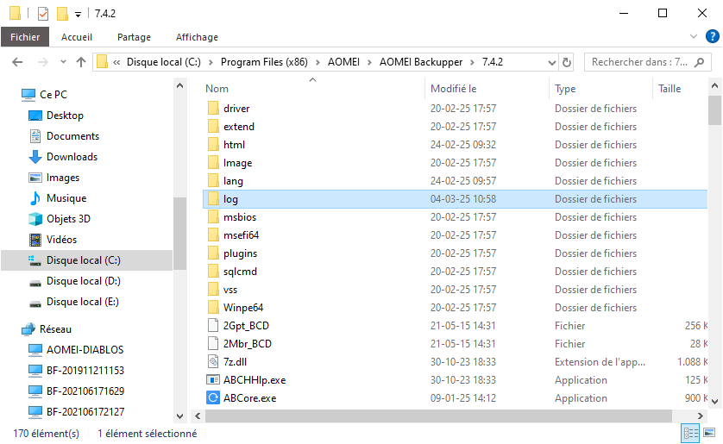Select the 2Gpt_BCD file
Screen dimensions: 723x444
(x=246, y=326)
